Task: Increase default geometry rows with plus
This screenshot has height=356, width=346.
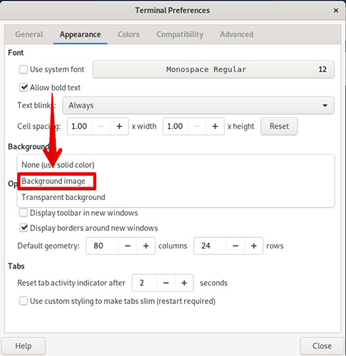Action: [254, 246]
